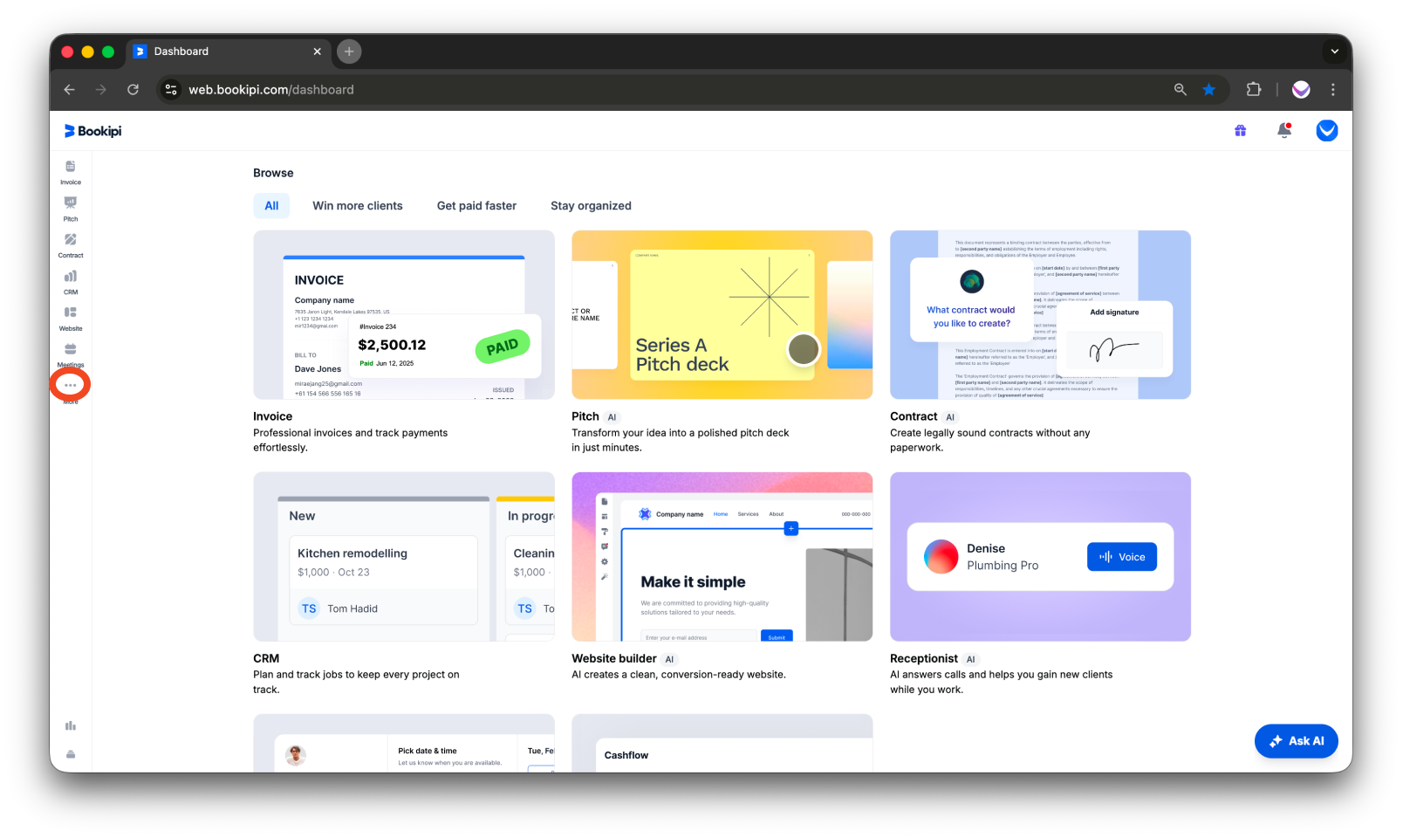1403x838 pixels.
Task: Click the Ask AI button
Action: 1297,740
